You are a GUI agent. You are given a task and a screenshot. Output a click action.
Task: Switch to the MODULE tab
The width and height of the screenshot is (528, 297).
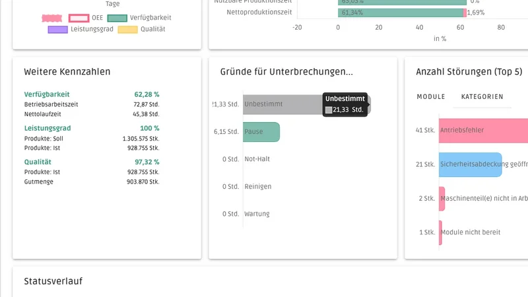(x=431, y=96)
